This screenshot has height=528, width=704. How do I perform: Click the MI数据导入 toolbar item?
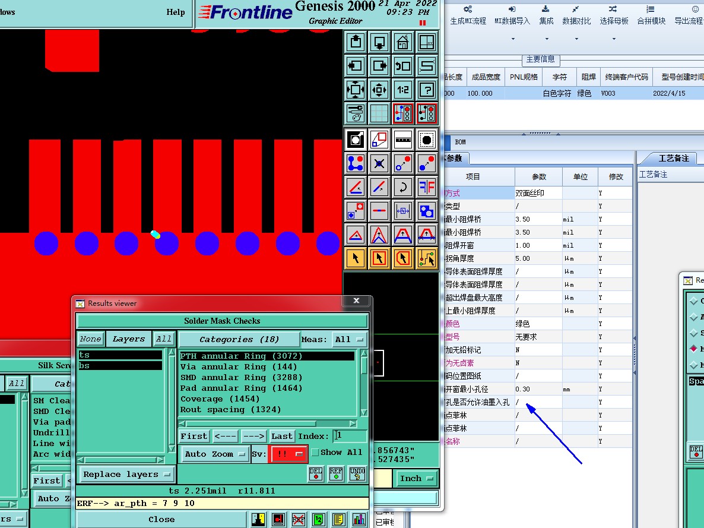click(x=512, y=15)
